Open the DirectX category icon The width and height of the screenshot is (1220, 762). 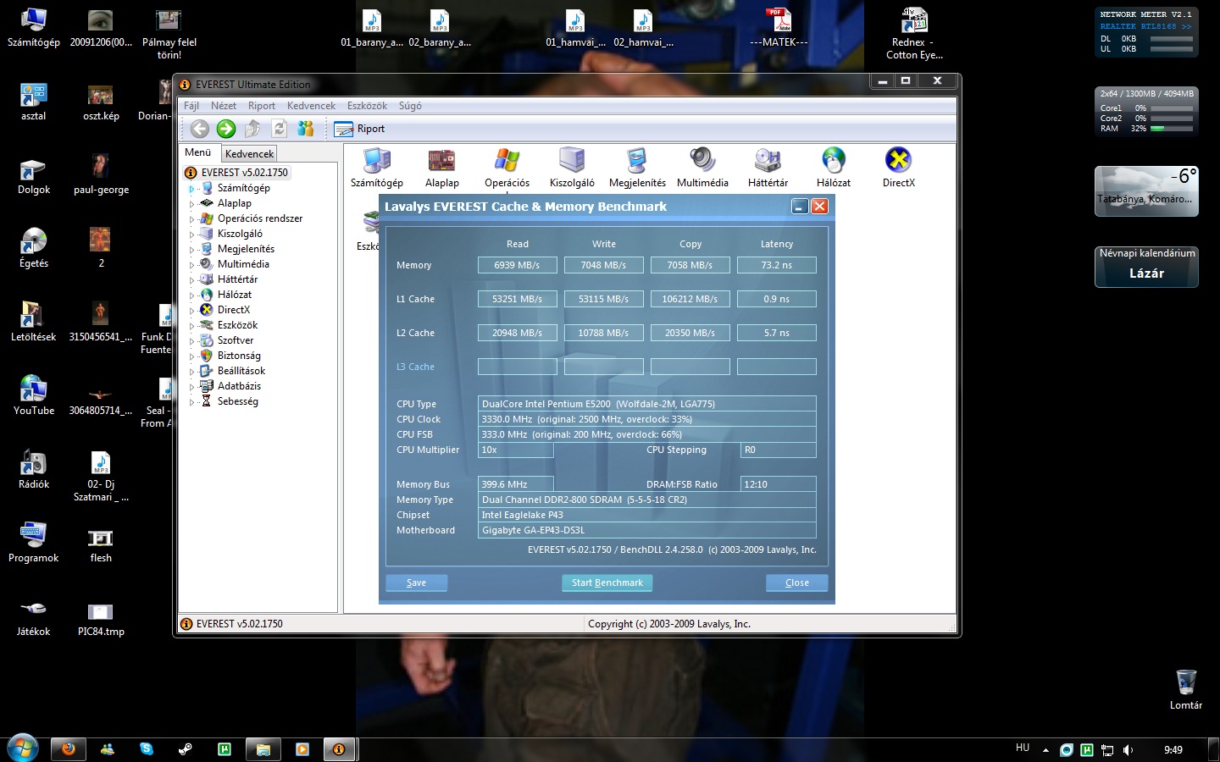coord(898,167)
